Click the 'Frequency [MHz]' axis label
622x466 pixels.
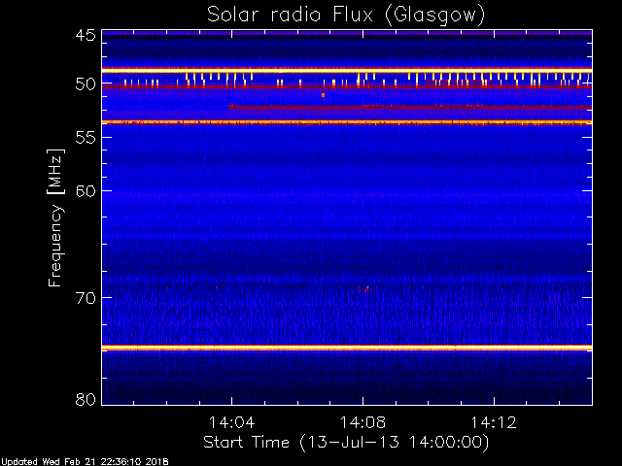[x=55, y=217]
